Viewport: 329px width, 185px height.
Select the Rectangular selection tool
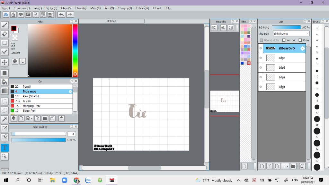point(4,101)
